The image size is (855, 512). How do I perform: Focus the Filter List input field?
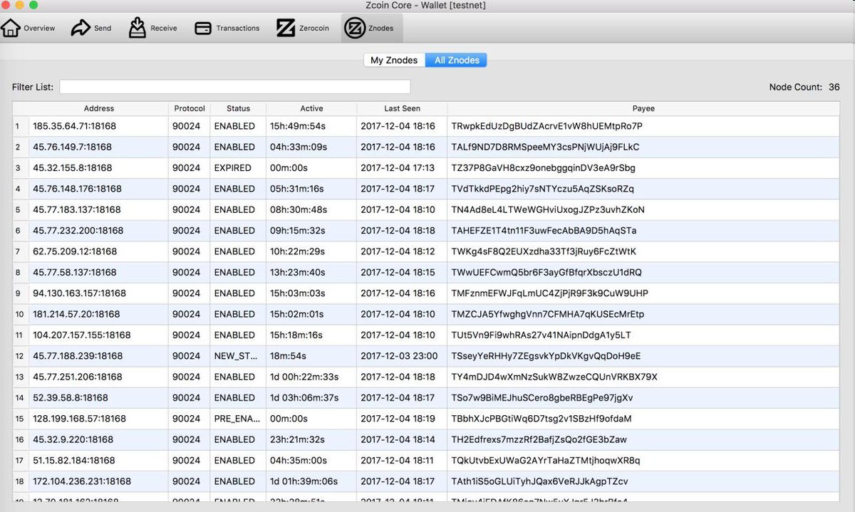tap(235, 87)
